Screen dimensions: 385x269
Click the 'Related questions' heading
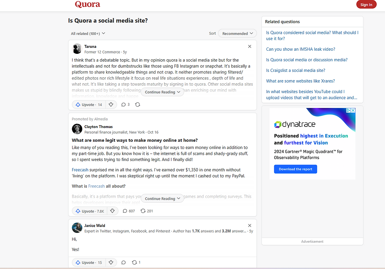point(282,22)
